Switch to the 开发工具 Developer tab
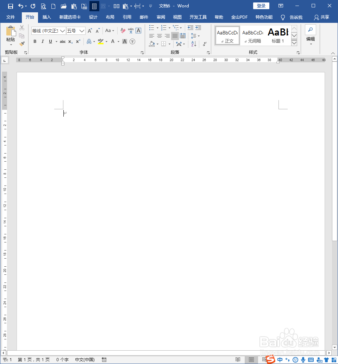This screenshot has width=338, height=364. click(x=198, y=17)
